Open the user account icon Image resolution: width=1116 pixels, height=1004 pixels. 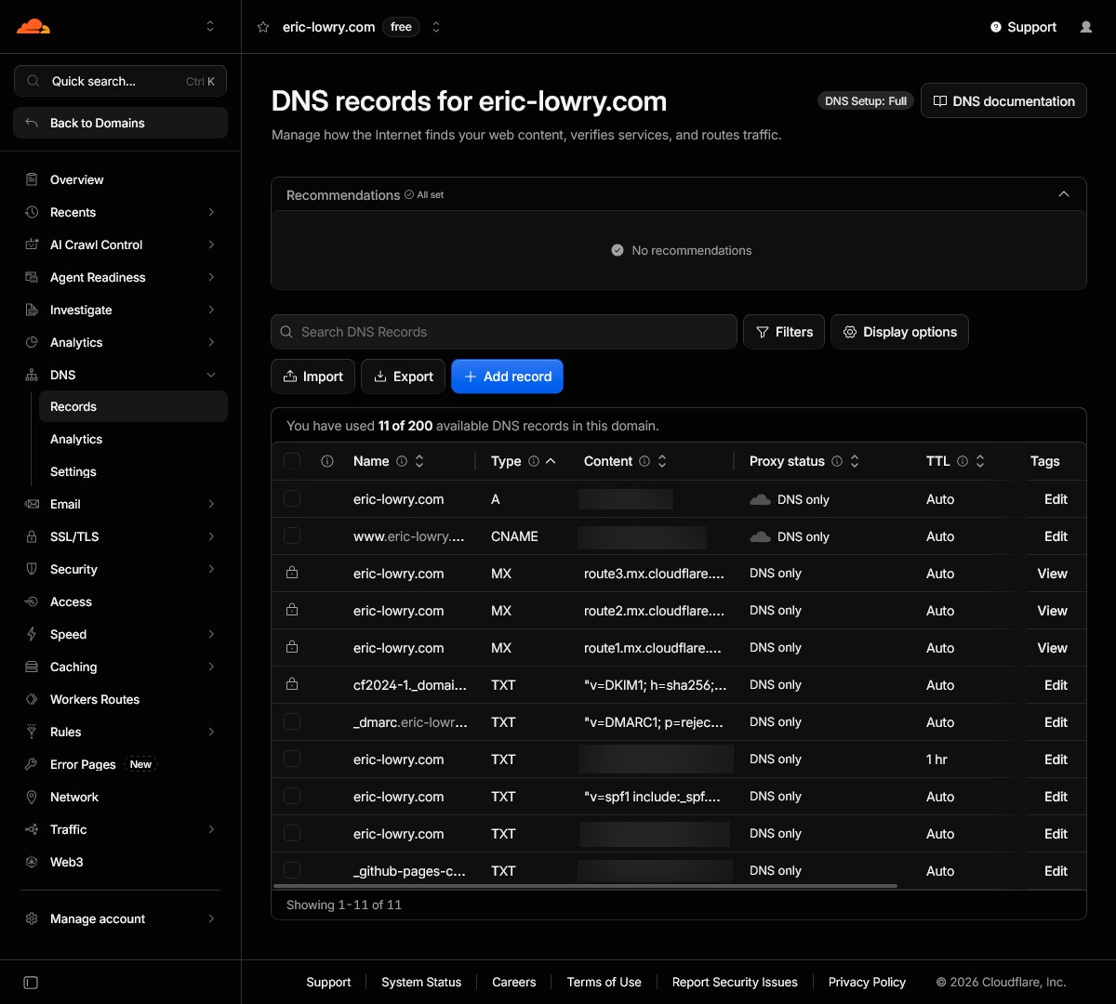[1086, 27]
